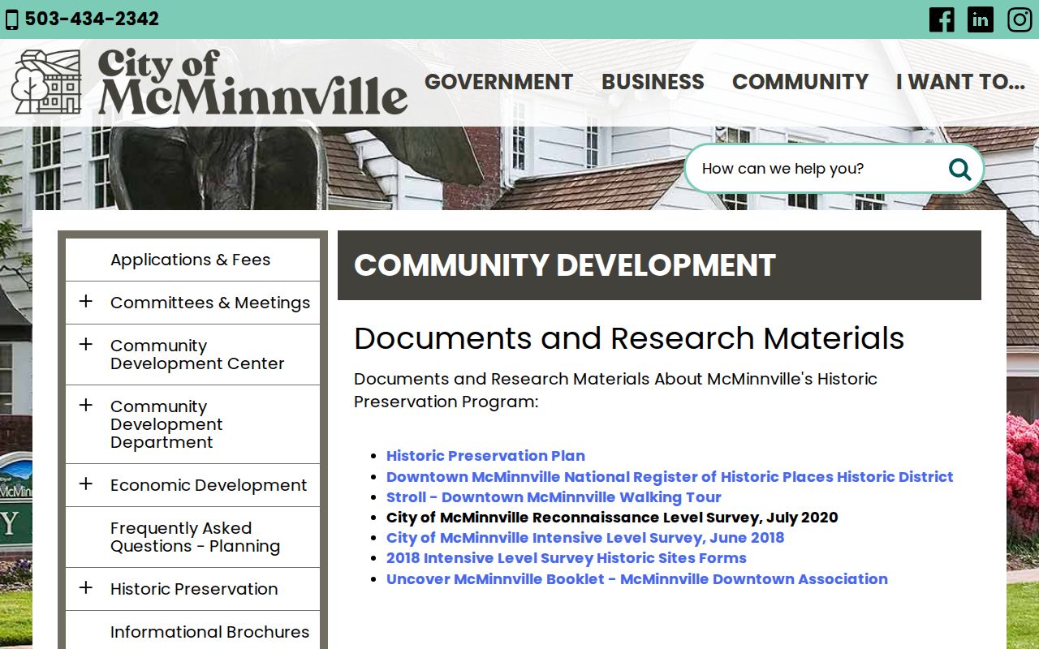The width and height of the screenshot is (1039, 649).
Task: Open the GOVERNMENT menu
Action: (498, 82)
